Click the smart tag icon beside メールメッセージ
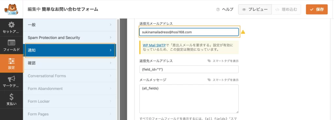The image size is (334, 120). [209, 80]
